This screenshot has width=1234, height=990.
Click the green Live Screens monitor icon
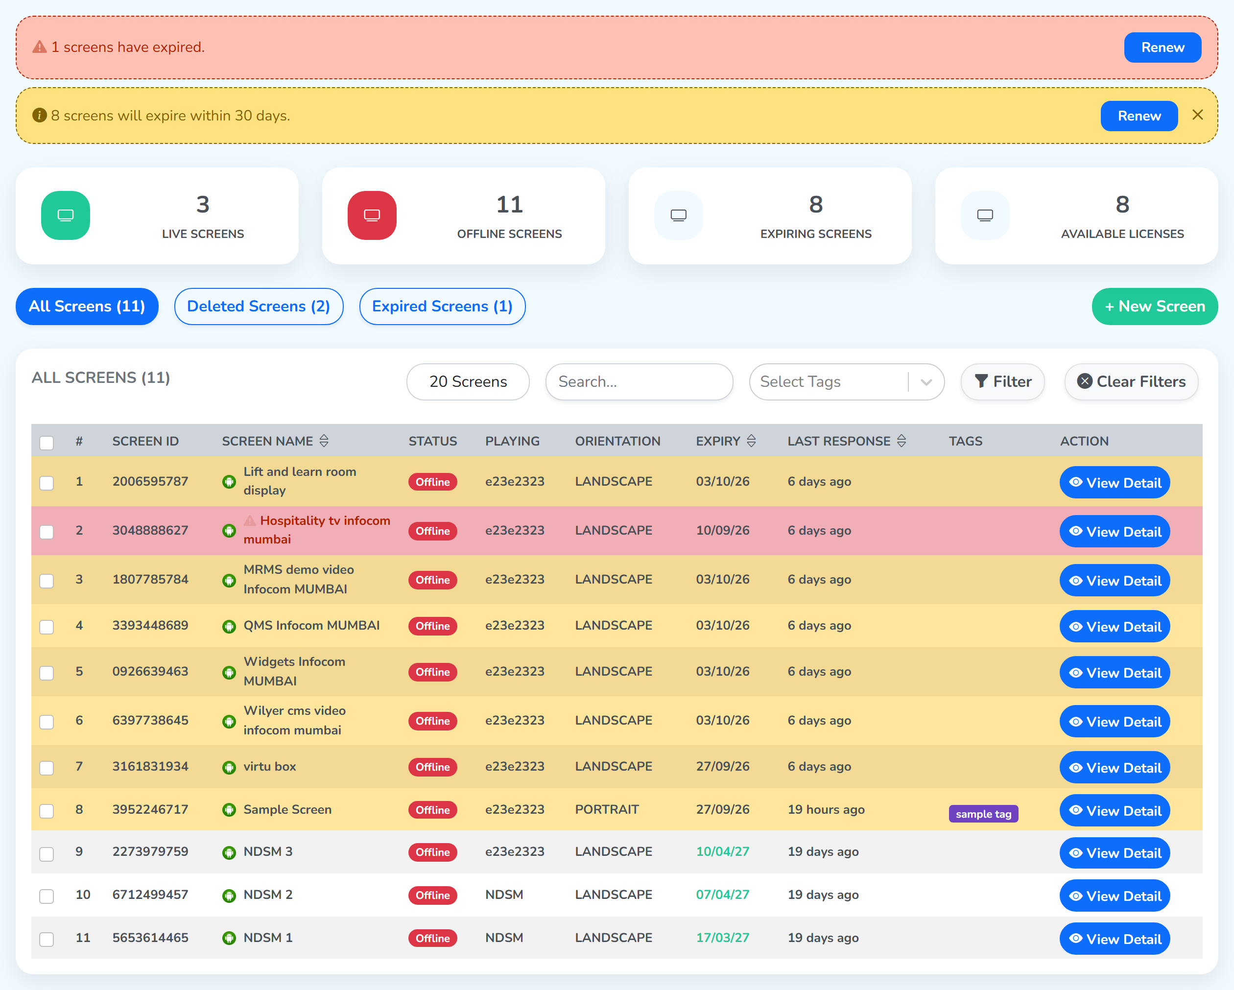tap(65, 215)
